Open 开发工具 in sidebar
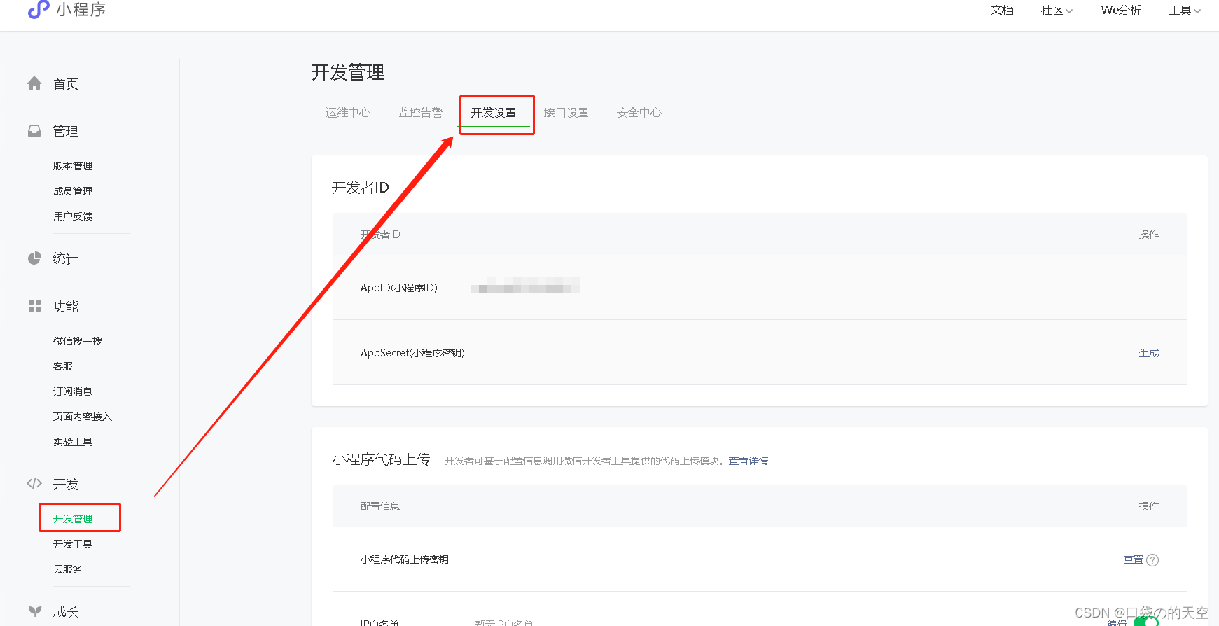 point(73,544)
